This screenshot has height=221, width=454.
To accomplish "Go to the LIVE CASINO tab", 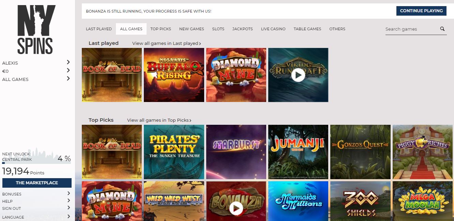I will point(273,29).
